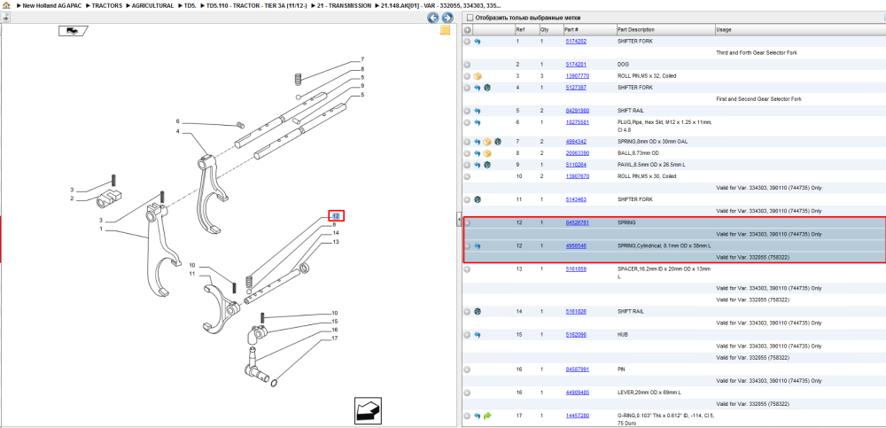The height and width of the screenshot is (428, 886).
Task: Enable the show only selected labels checkbox
Action: pos(470,18)
